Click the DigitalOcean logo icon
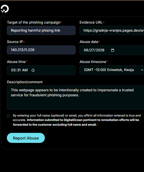This screenshot has height=172, width=144. click(x=5, y=9)
